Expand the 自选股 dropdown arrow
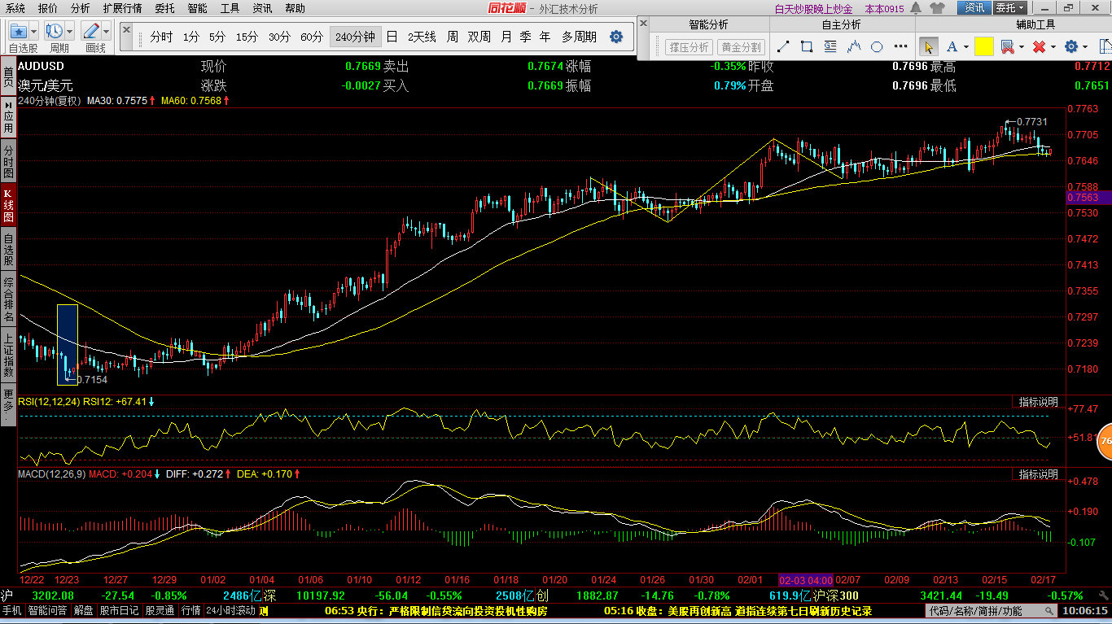 [x=34, y=31]
